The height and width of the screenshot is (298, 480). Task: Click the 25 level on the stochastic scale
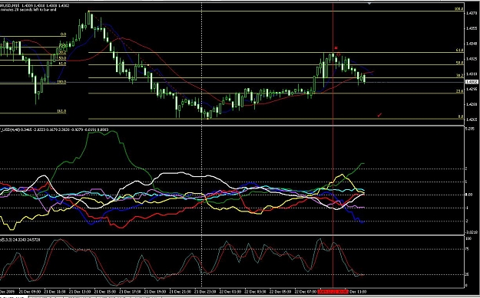tap(467, 274)
